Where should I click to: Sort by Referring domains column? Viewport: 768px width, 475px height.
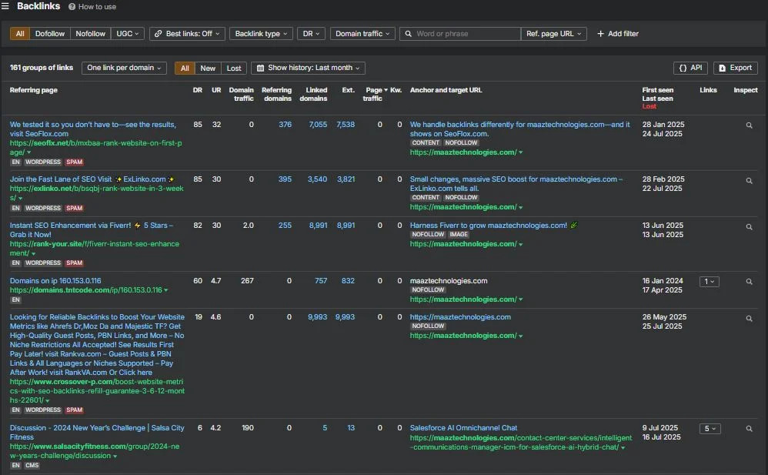click(277, 94)
